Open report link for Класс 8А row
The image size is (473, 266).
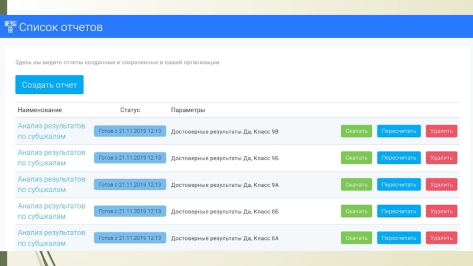pos(51,238)
